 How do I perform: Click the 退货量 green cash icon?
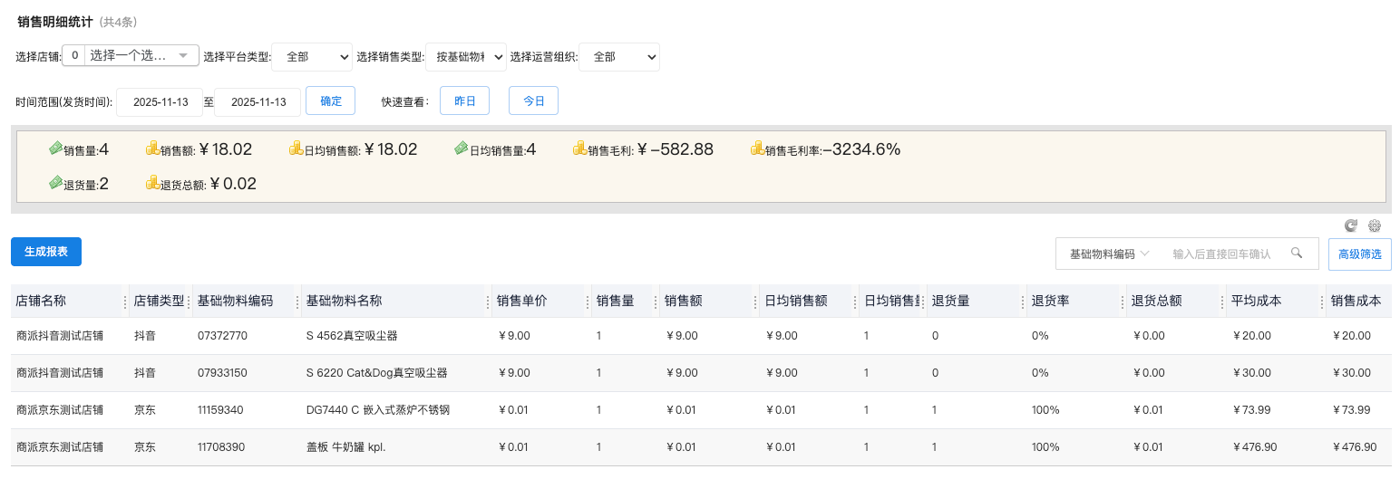click(56, 184)
